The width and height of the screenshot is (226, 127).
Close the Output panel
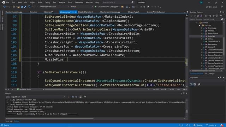point(186,93)
